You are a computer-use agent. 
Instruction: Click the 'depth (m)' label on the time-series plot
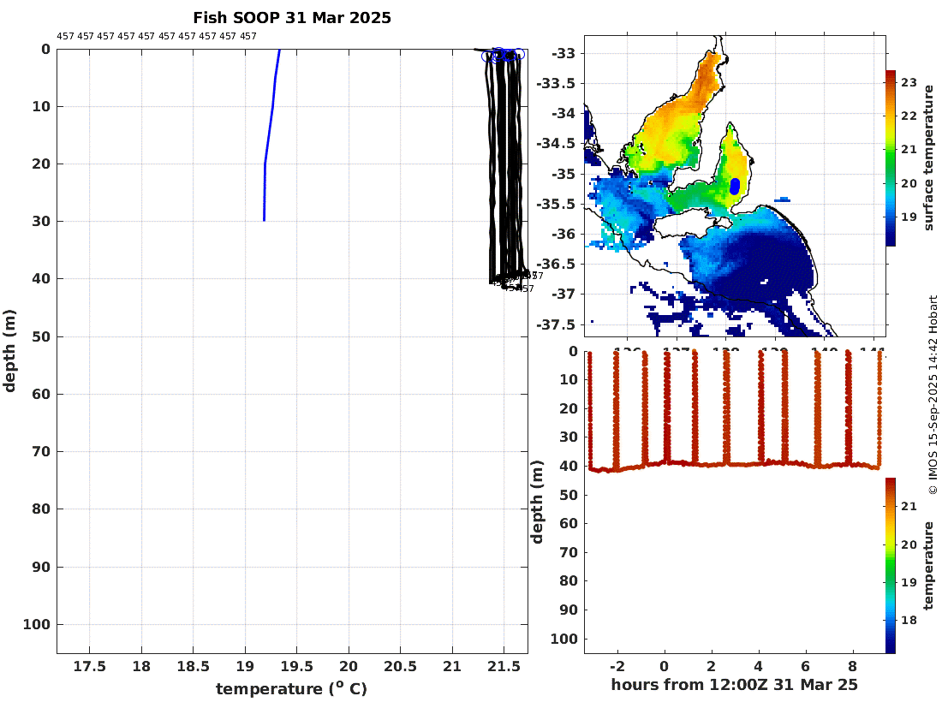(537, 502)
